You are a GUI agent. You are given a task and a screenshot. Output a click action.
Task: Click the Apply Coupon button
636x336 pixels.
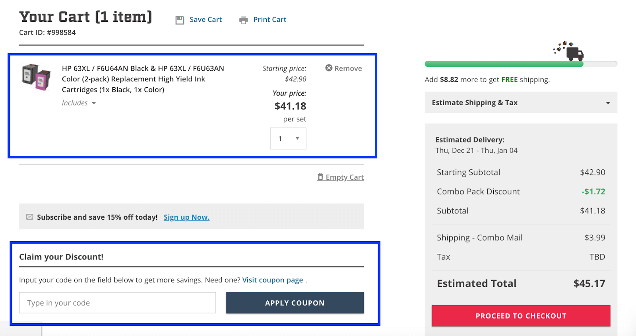[295, 303]
